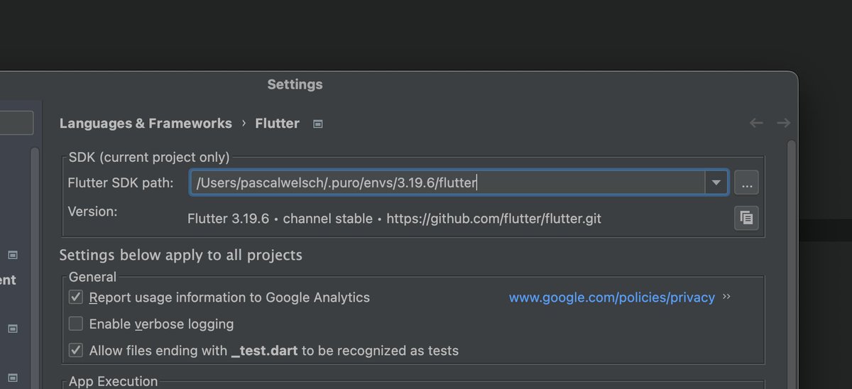Open the www.google.com/policies/privacy link
The height and width of the screenshot is (389, 852).
611,297
